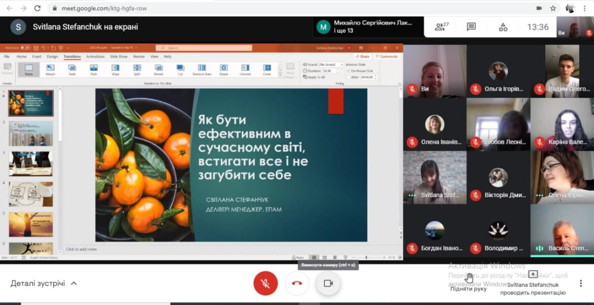594x305 pixels.
Task: Select the Push transition effect
Action: (93, 70)
